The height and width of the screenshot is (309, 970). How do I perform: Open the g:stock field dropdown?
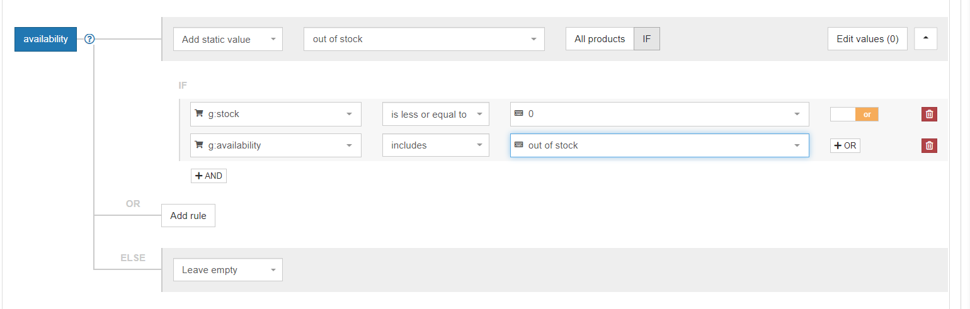click(x=276, y=114)
